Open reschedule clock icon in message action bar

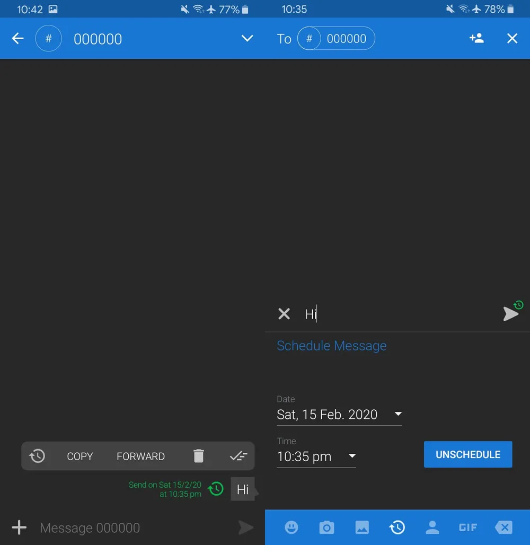click(x=37, y=456)
